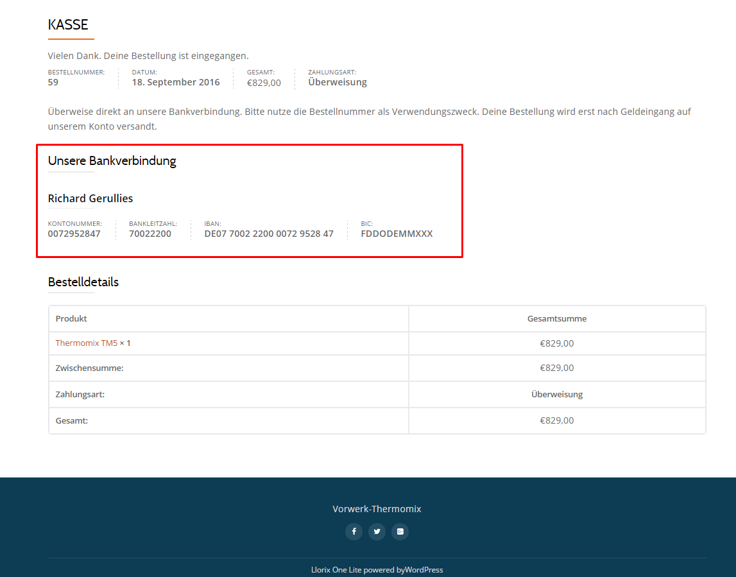Open the Thermomix TM5 product link
This screenshot has height=577, width=736.
pos(87,343)
